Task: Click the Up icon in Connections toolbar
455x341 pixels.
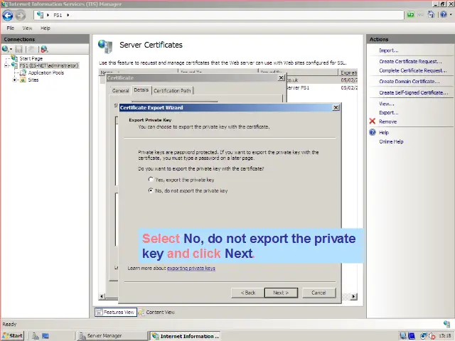Action: pos(31,49)
